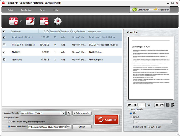
Task: Click the rename PDF pencil icon
Action: point(30,21)
